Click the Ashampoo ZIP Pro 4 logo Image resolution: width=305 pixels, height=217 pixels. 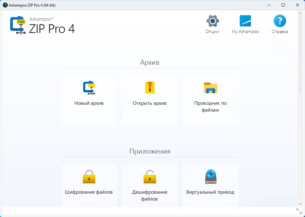(x=43, y=25)
